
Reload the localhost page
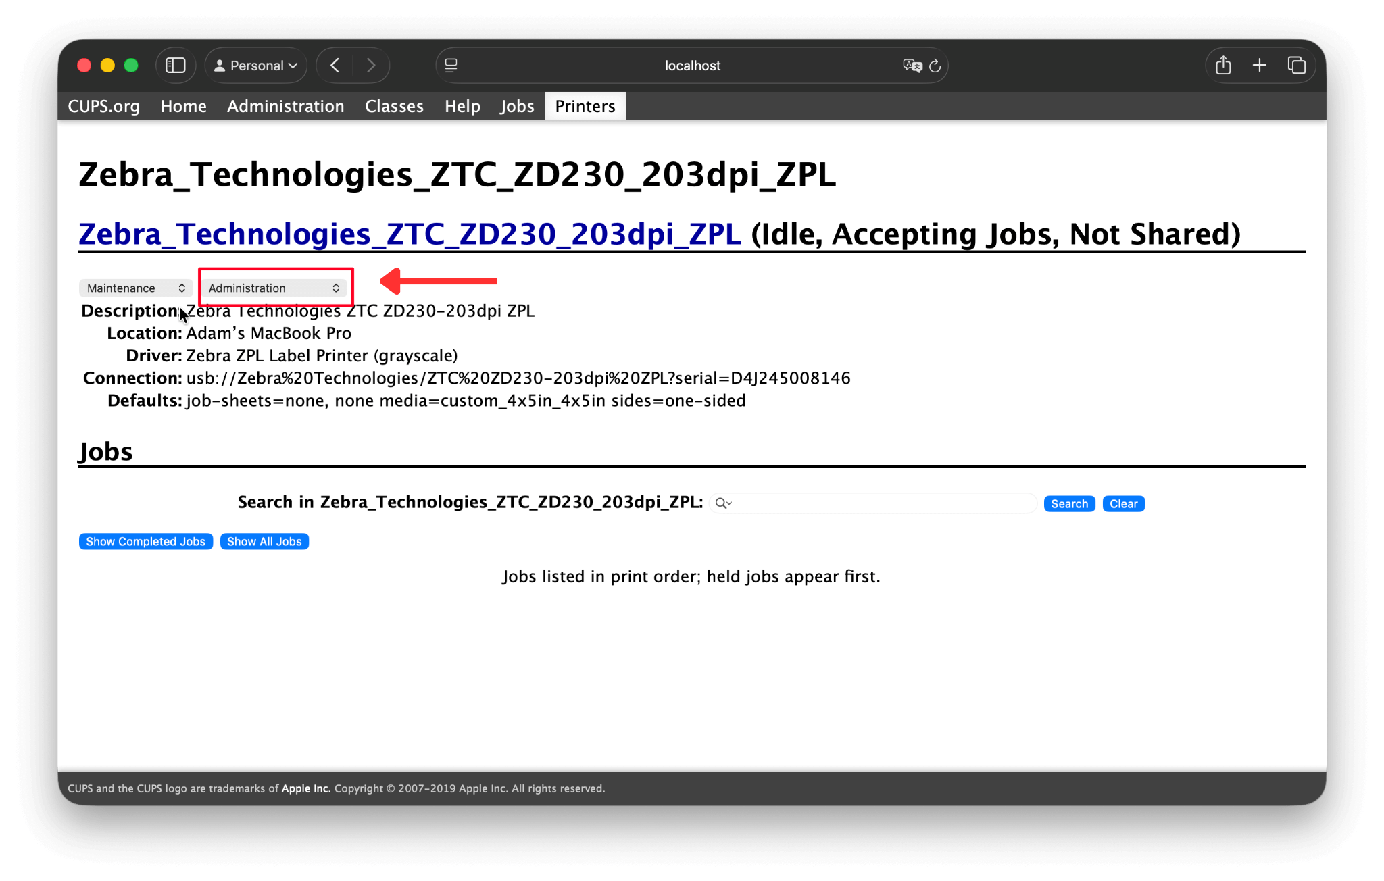pos(935,66)
